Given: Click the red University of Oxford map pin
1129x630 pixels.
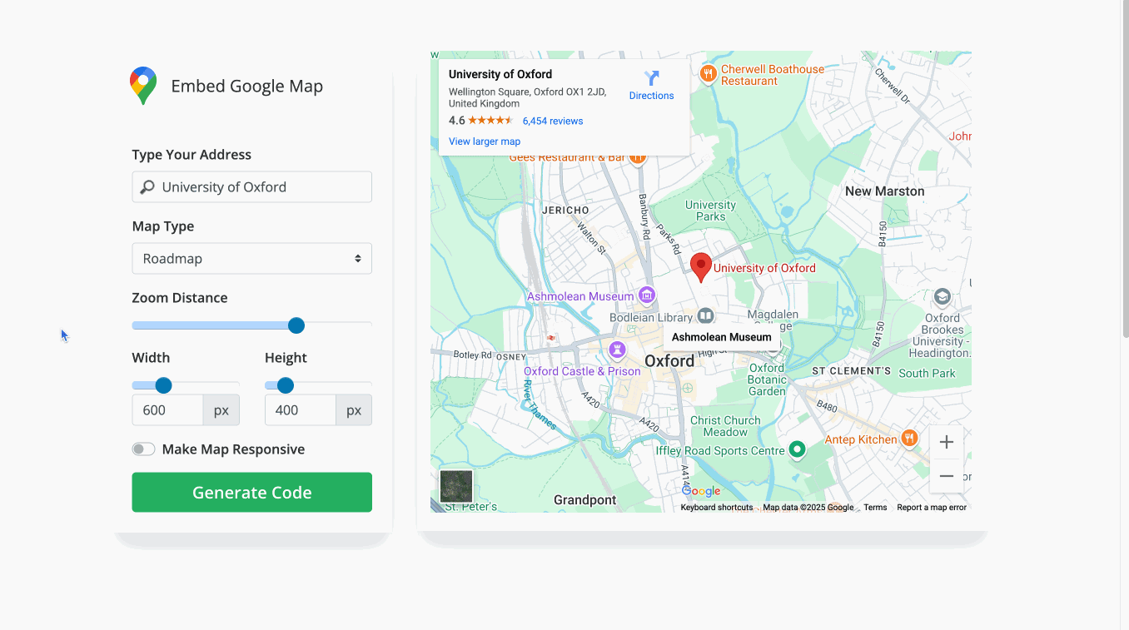Looking at the screenshot, I should (701, 268).
